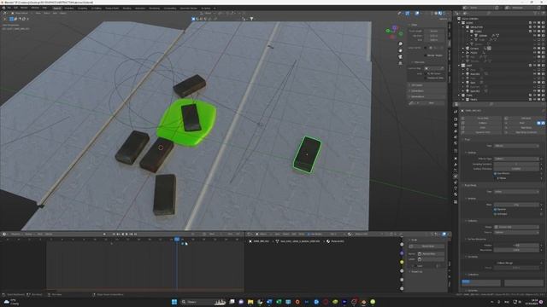Toggle the rigid body Animated checkbox
The image size is (547, 307).
coord(495,214)
